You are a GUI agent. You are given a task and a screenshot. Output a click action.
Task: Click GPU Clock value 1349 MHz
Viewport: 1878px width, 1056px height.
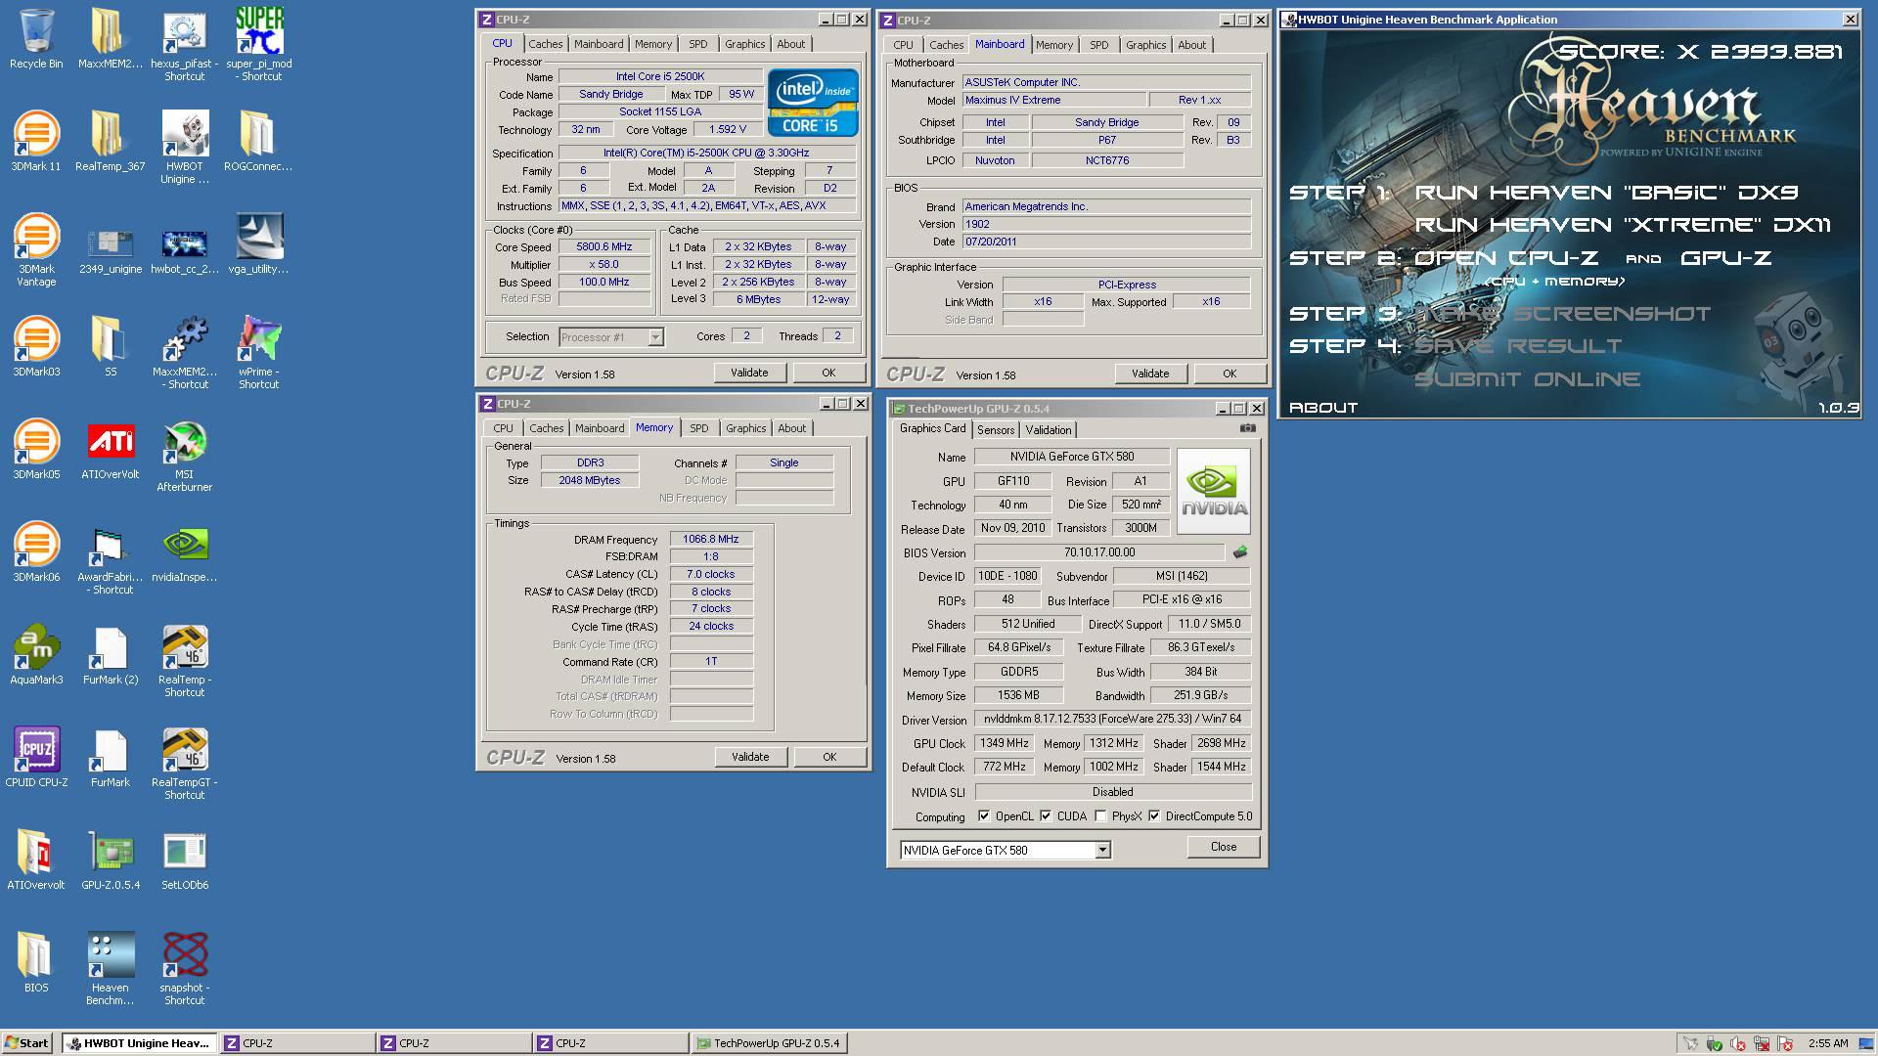point(1005,743)
